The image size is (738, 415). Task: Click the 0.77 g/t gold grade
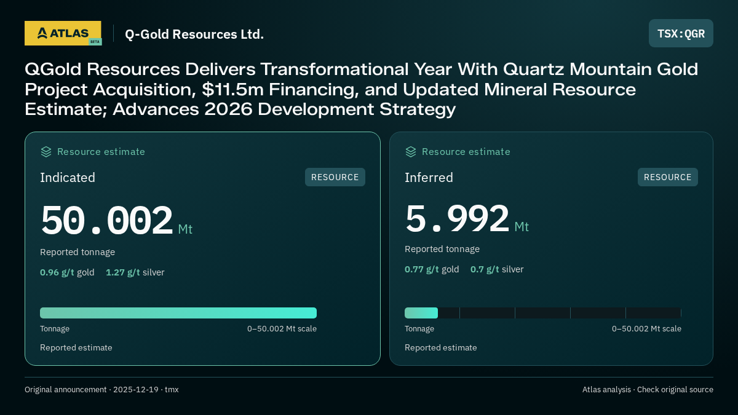tap(432, 269)
